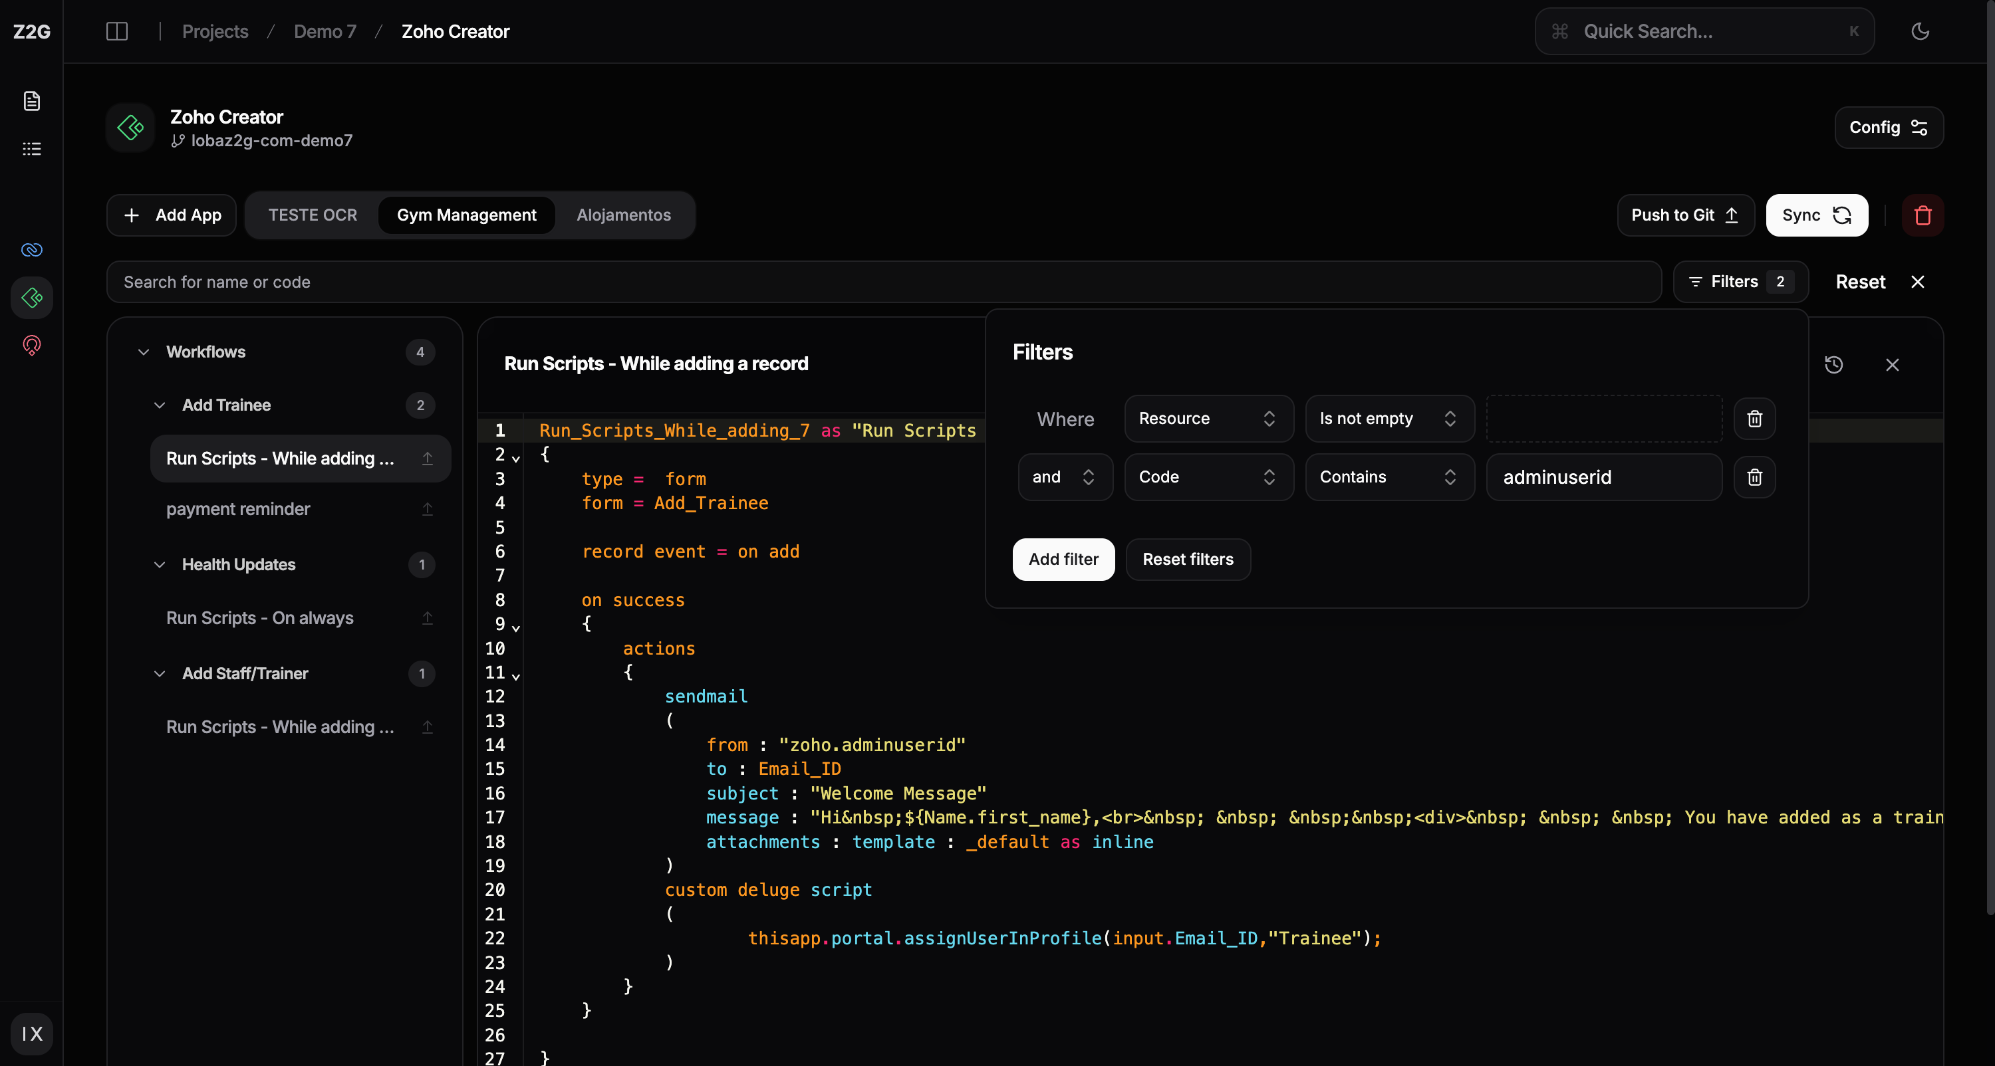Open the red badge icon in sidebar

[x=32, y=346]
